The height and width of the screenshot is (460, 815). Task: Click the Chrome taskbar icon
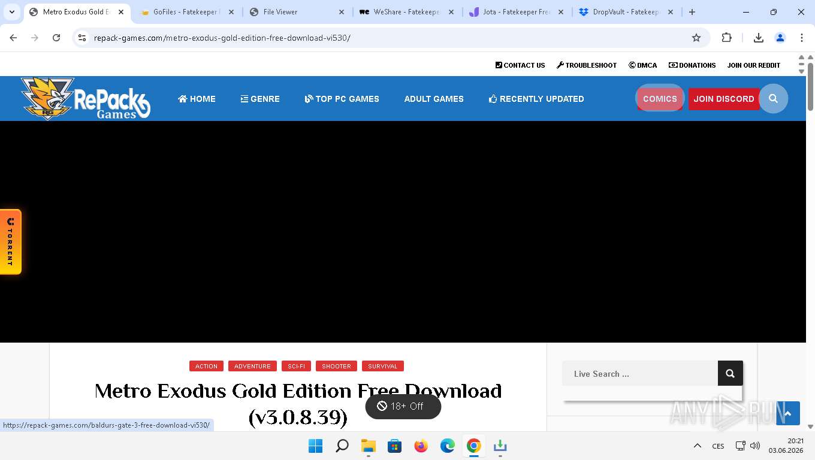tap(473, 446)
